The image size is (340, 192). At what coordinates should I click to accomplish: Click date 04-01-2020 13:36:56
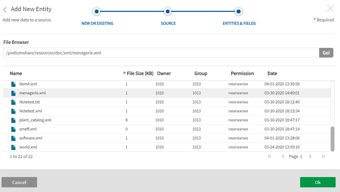click(282, 84)
